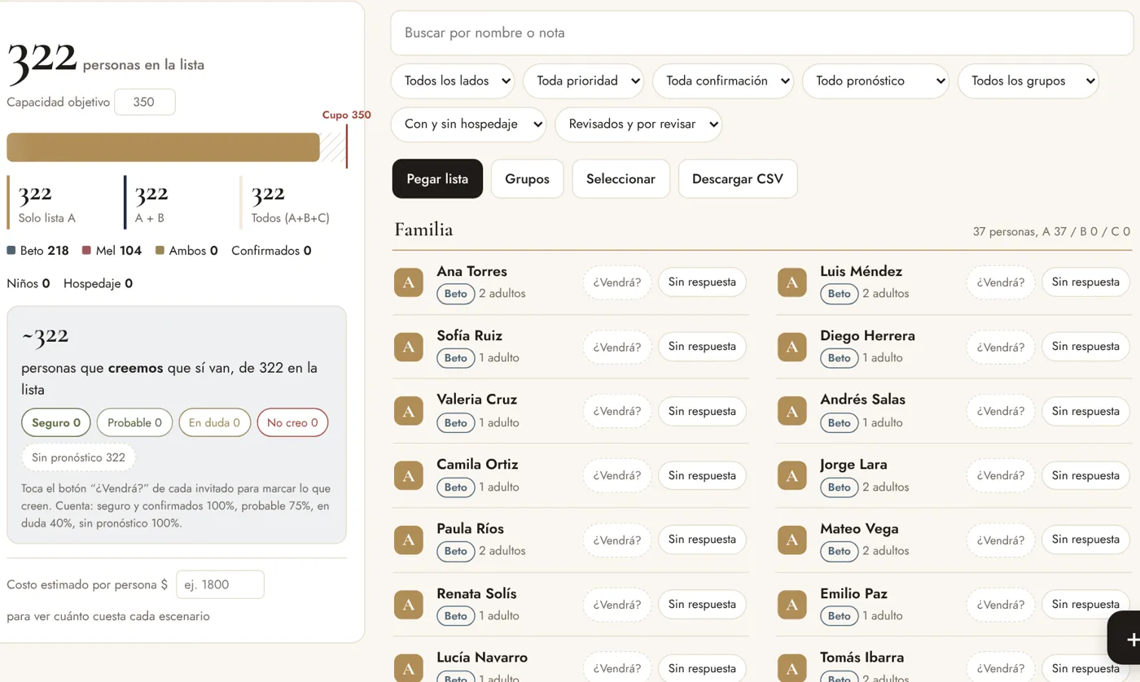Click the 37 personas group summary

coord(1052,232)
